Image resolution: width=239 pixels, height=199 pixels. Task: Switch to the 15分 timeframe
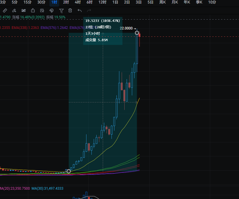click(x=27, y=2)
